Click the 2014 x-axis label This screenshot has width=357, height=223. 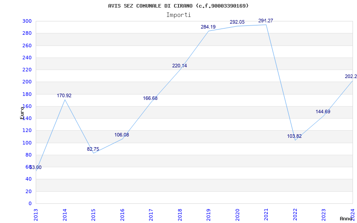pyautogui.click(x=65, y=215)
